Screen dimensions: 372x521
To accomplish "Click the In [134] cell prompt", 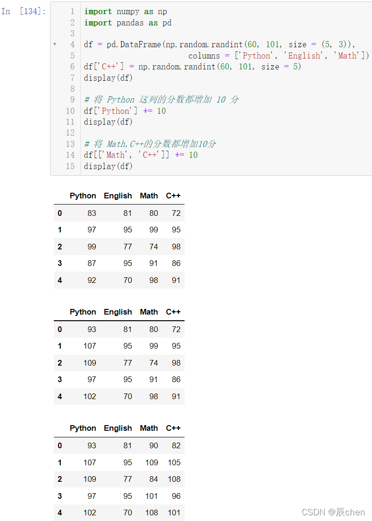I will click(x=24, y=11).
